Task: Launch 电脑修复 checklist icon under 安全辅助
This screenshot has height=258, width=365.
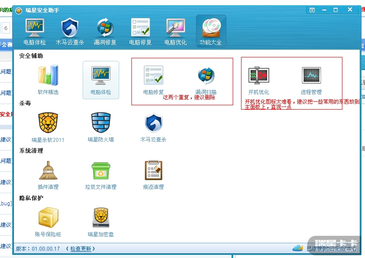Action: (154, 80)
